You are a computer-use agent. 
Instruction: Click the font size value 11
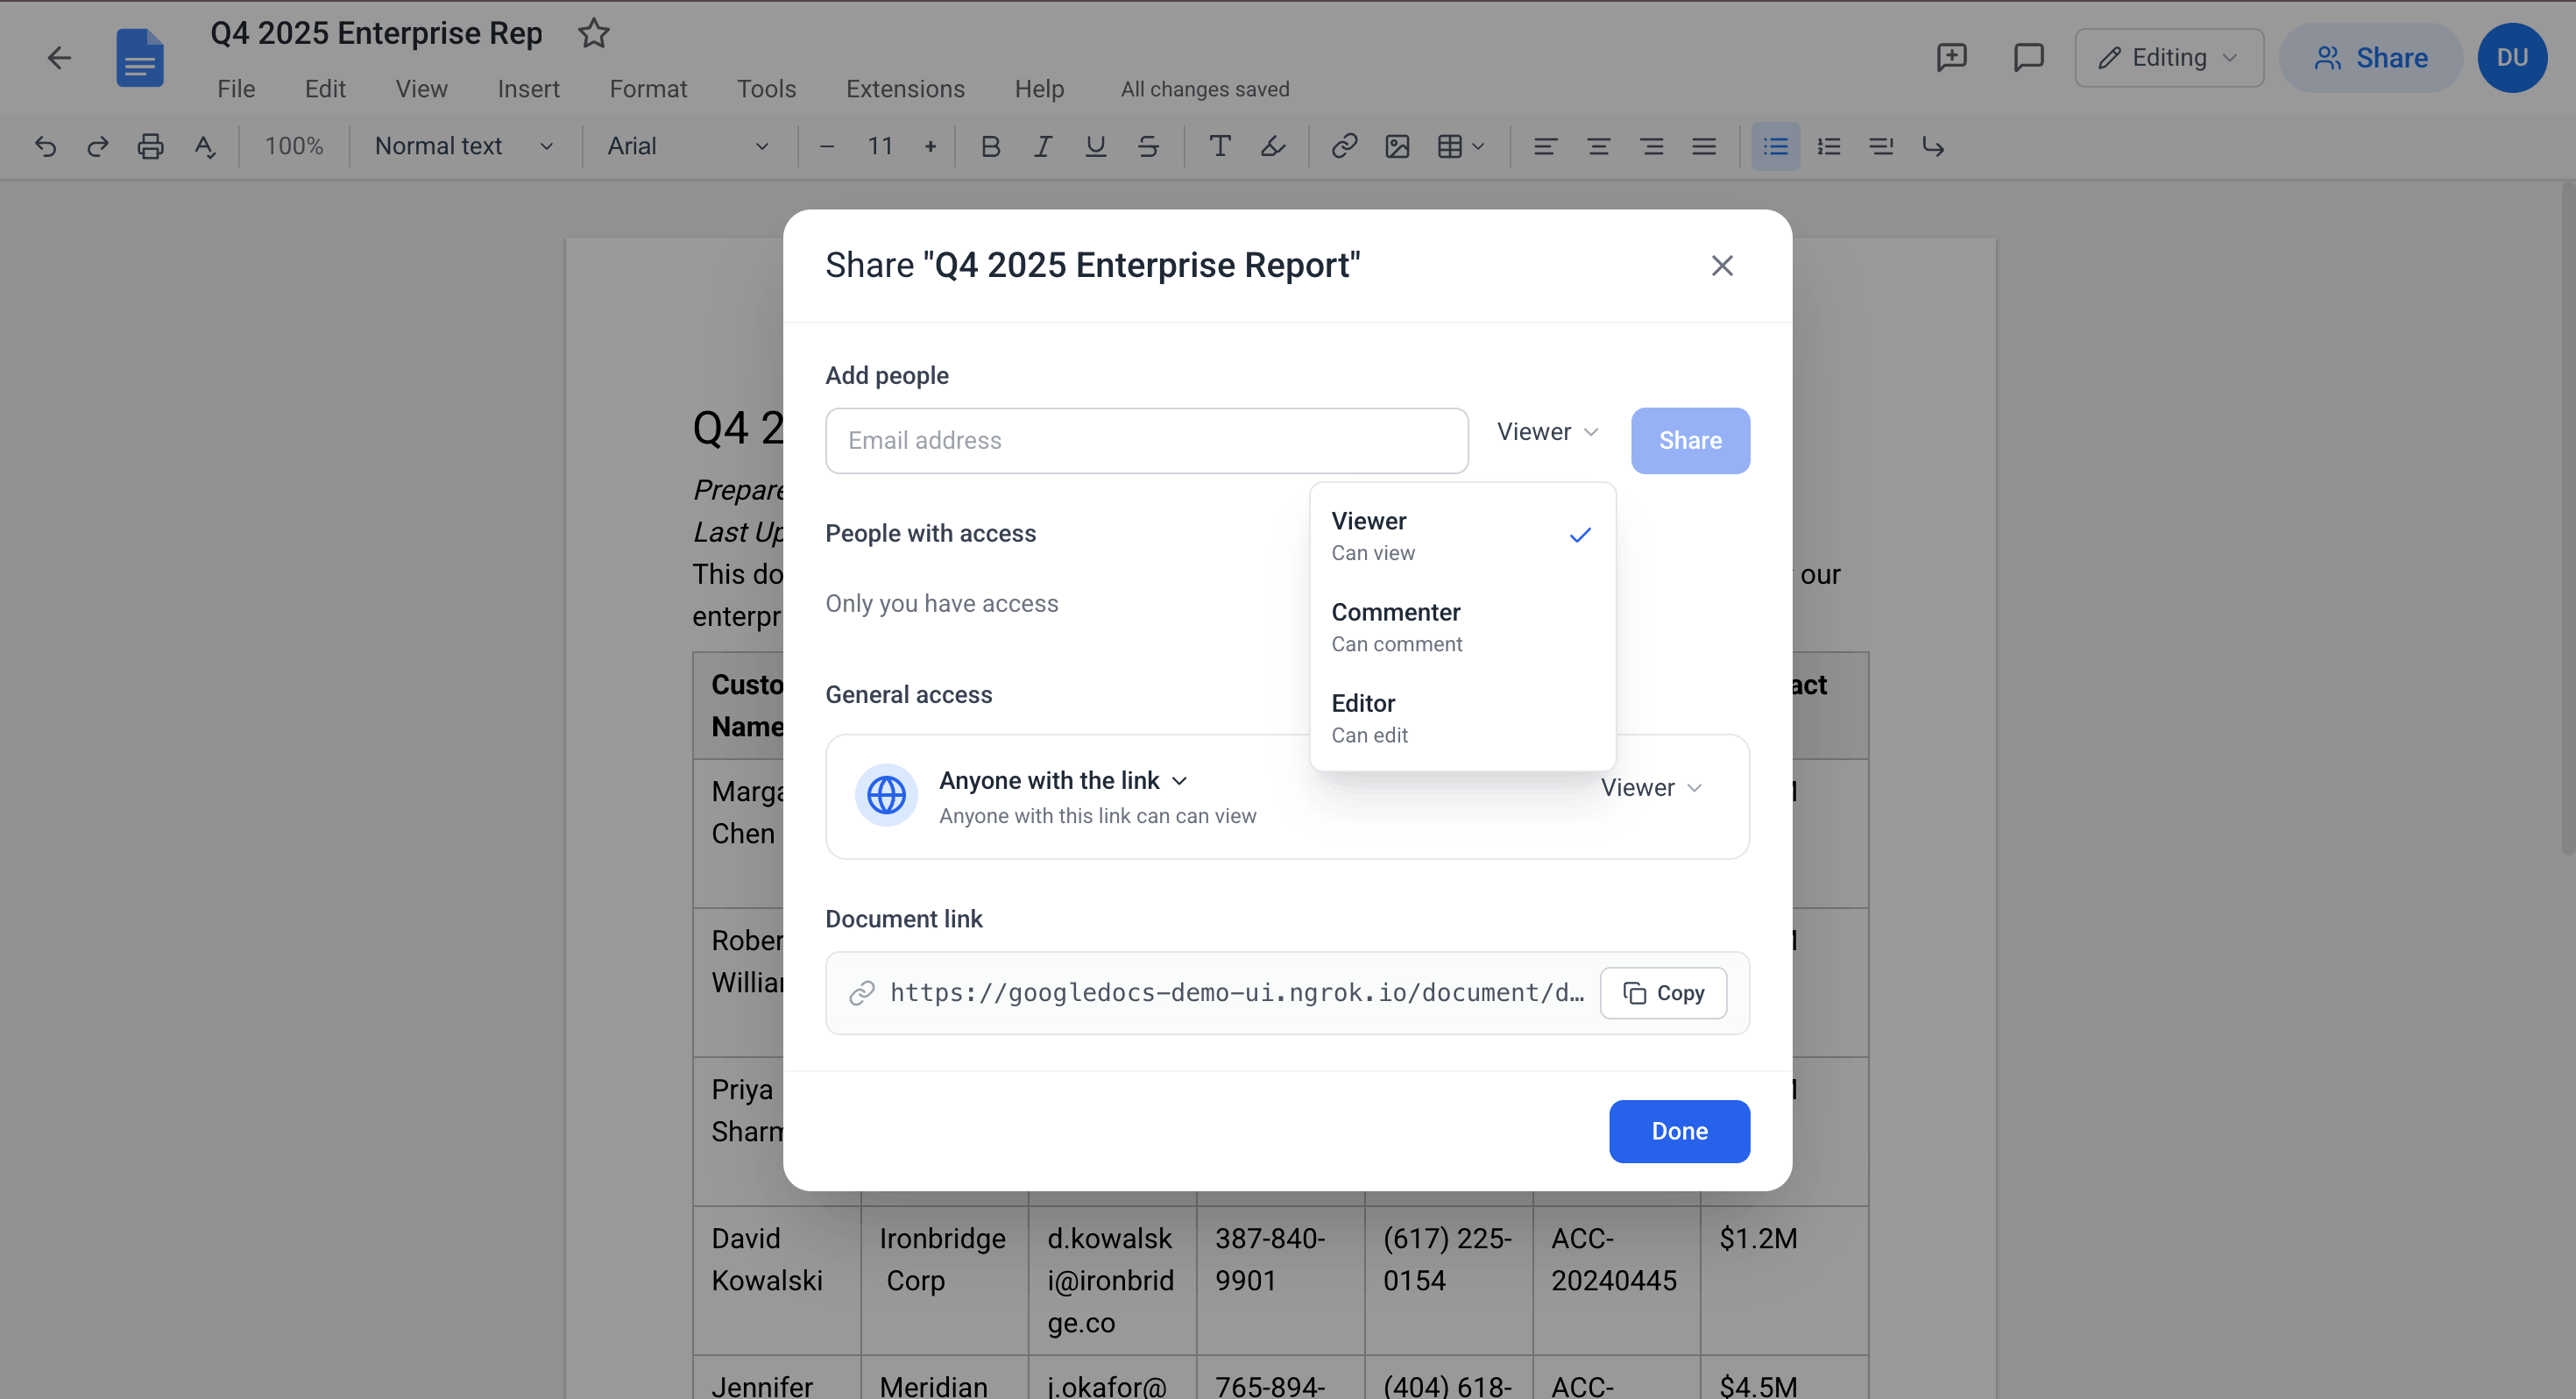point(879,146)
